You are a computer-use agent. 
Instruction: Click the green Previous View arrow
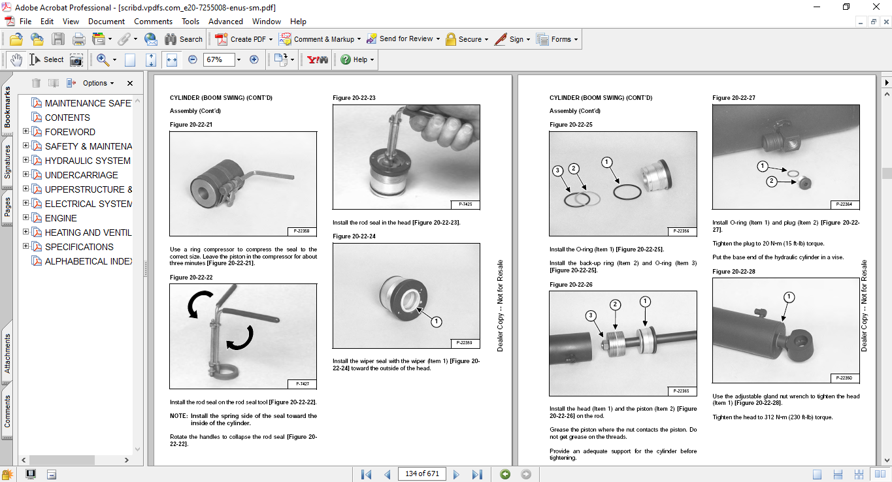click(x=505, y=474)
